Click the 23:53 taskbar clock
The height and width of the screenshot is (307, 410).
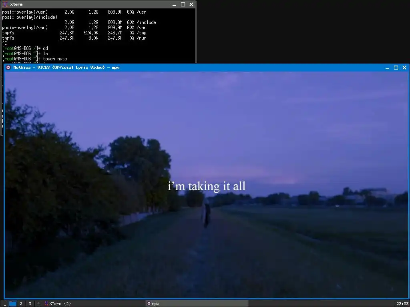[402, 304]
